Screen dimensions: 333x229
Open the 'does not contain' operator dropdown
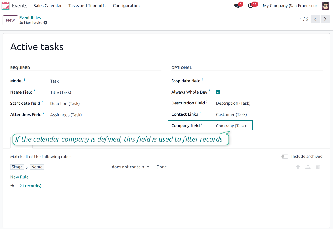tap(131, 167)
